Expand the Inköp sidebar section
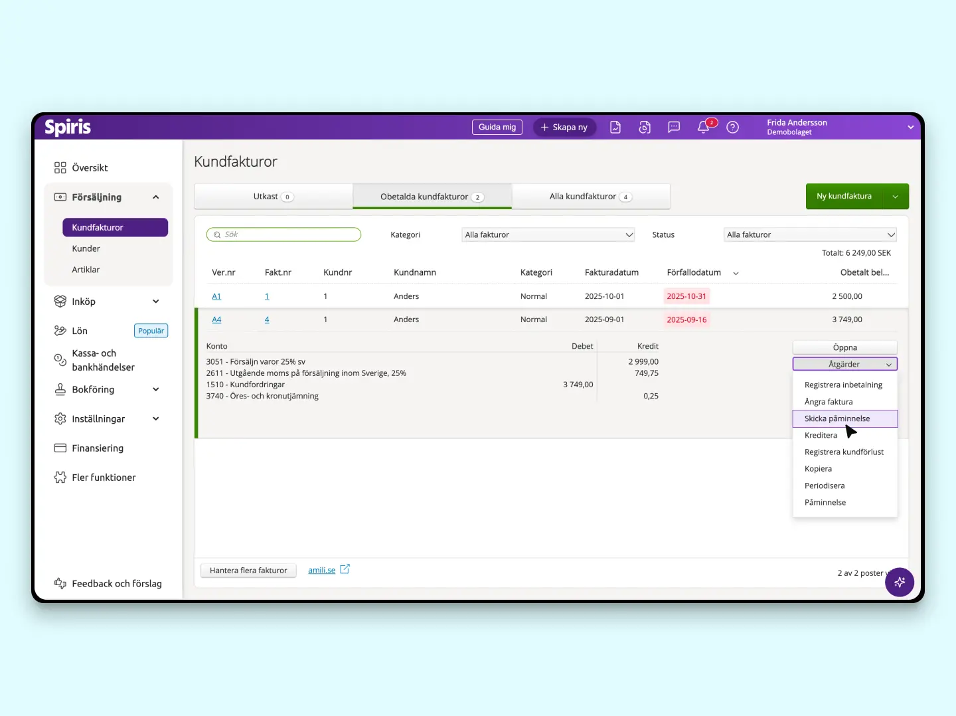This screenshot has width=956, height=716. point(156,302)
